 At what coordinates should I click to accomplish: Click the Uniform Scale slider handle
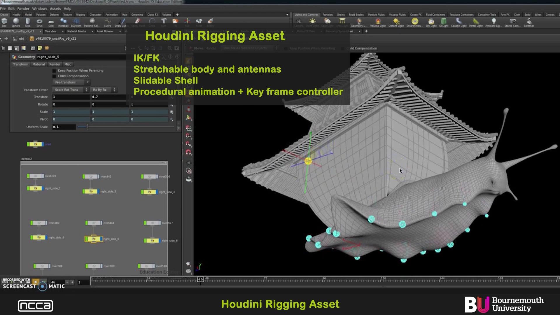click(87, 127)
